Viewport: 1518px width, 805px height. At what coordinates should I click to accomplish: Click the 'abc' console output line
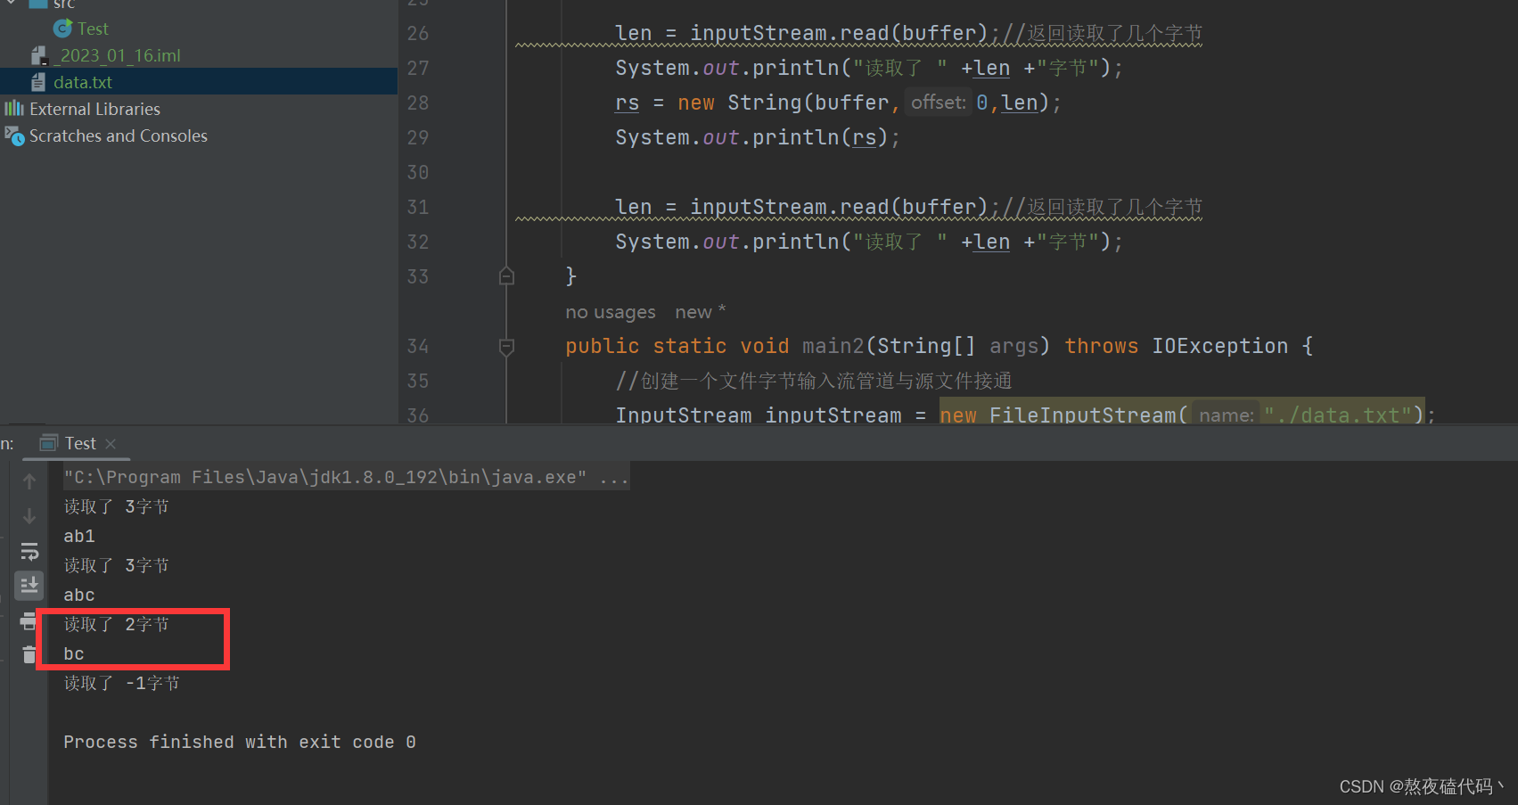(x=79, y=595)
